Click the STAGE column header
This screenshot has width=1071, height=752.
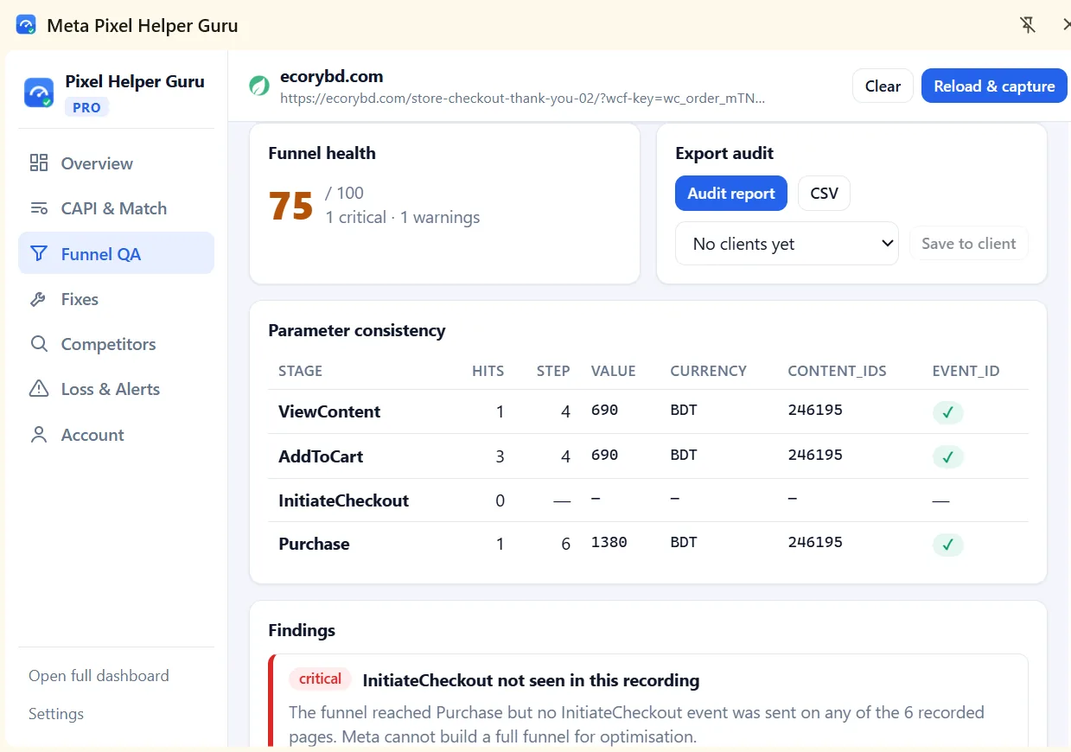pyautogui.click(x=300, y=371)
